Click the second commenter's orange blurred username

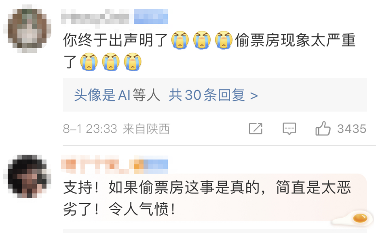[97, 164]
